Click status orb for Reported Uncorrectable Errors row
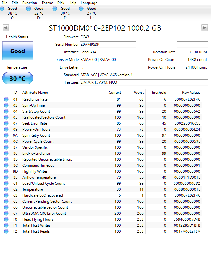 point(6,159)
